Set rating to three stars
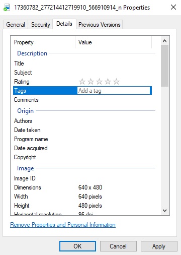181x255 pixels. point(99,82)
